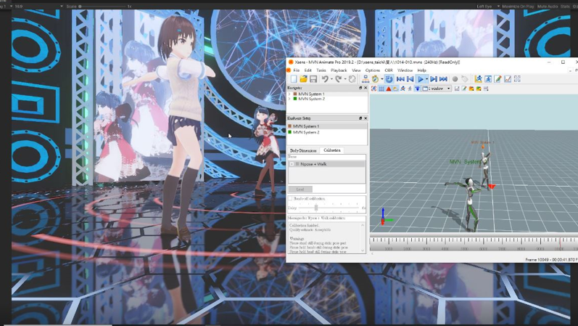This screenshot has width=578, height=326.
Task: Open the View menu
Action: point(356,70)
